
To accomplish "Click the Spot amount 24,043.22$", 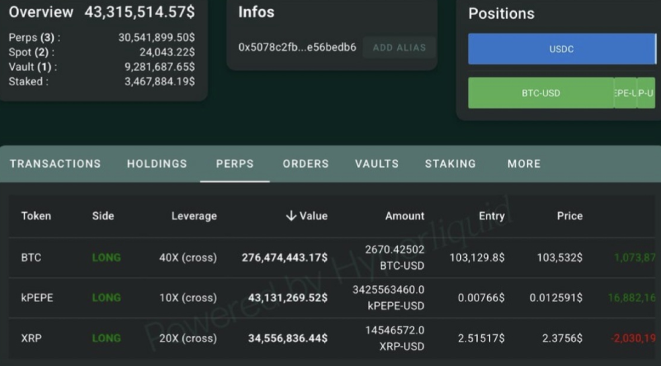I will click(x=167, y=52).
